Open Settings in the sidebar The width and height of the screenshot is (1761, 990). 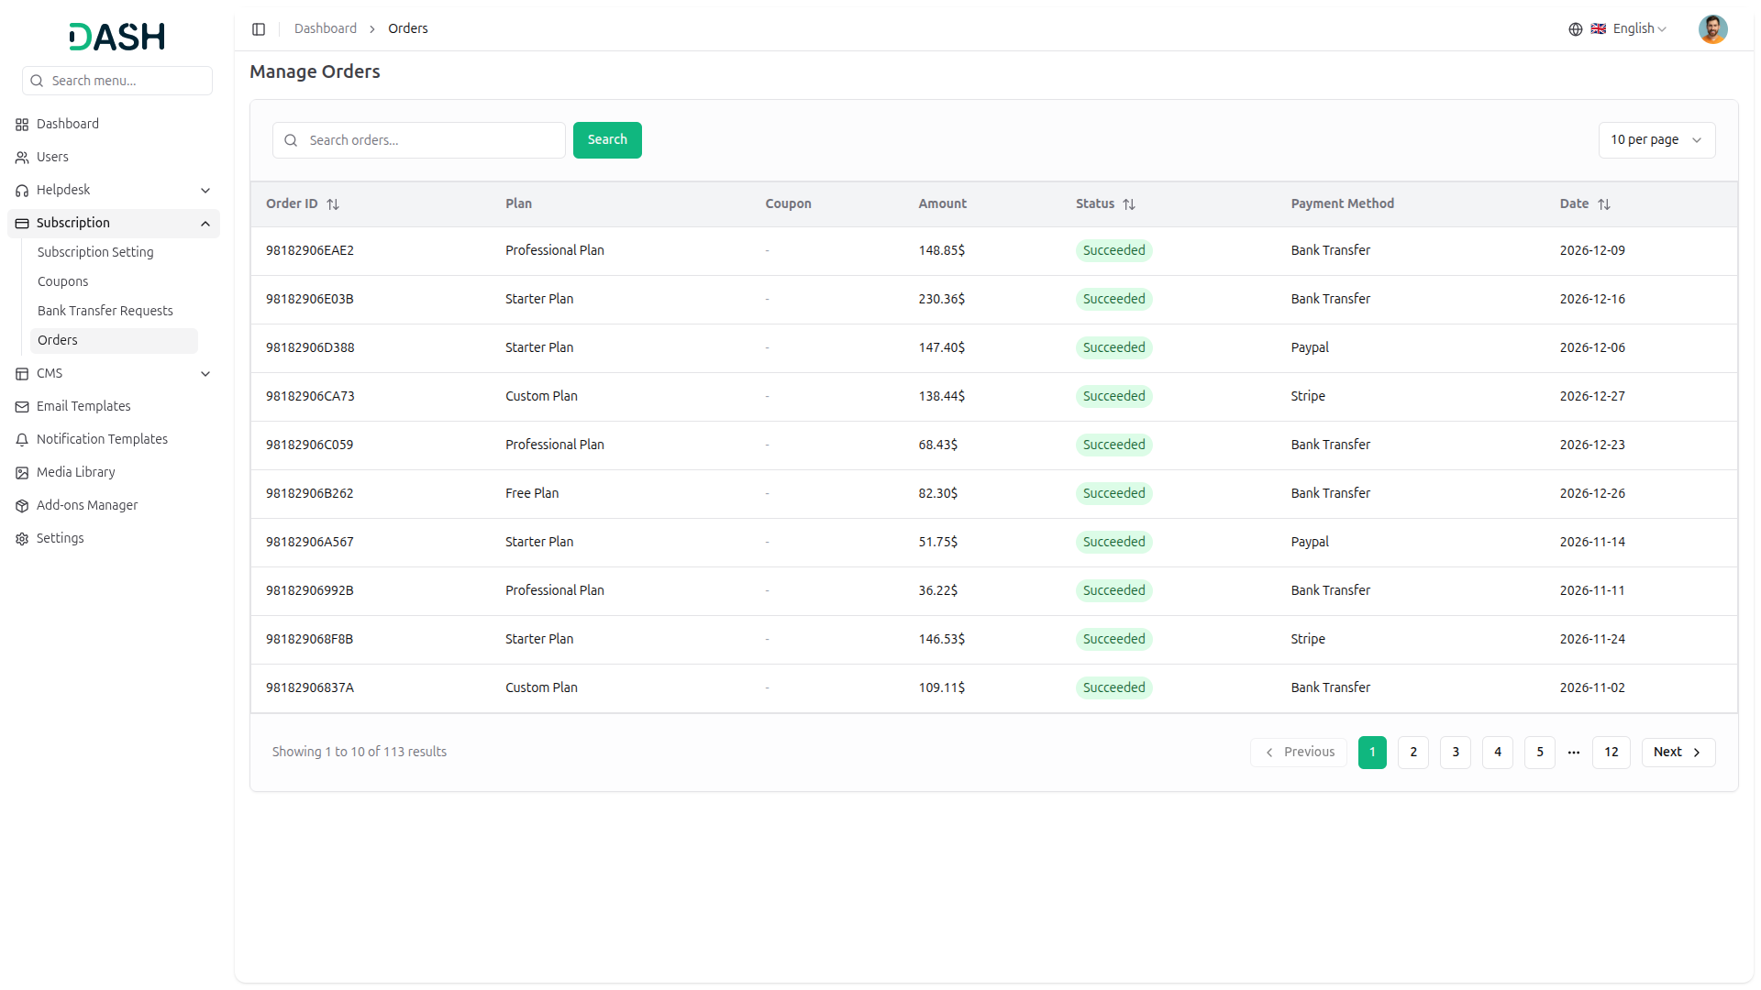[60, 538]
